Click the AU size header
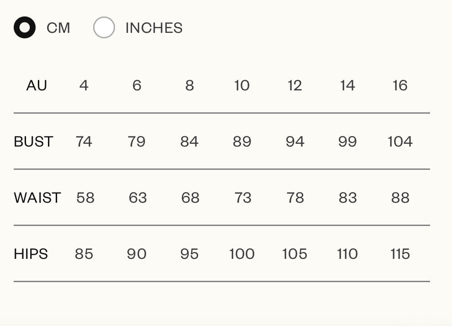The width and height of the screenshot is (452, 326). [x=37, y=85]
